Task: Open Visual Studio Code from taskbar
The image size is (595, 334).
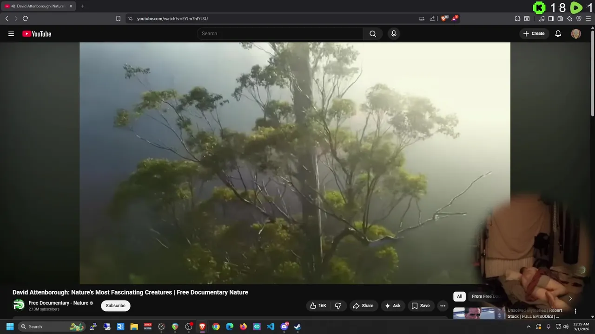Action: [271, 327]
